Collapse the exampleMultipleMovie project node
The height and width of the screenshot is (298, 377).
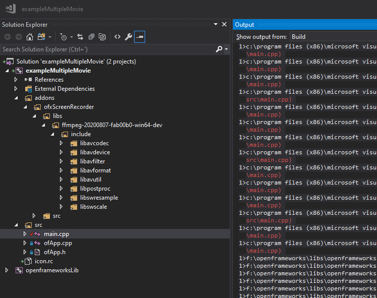tap(7, 71)
